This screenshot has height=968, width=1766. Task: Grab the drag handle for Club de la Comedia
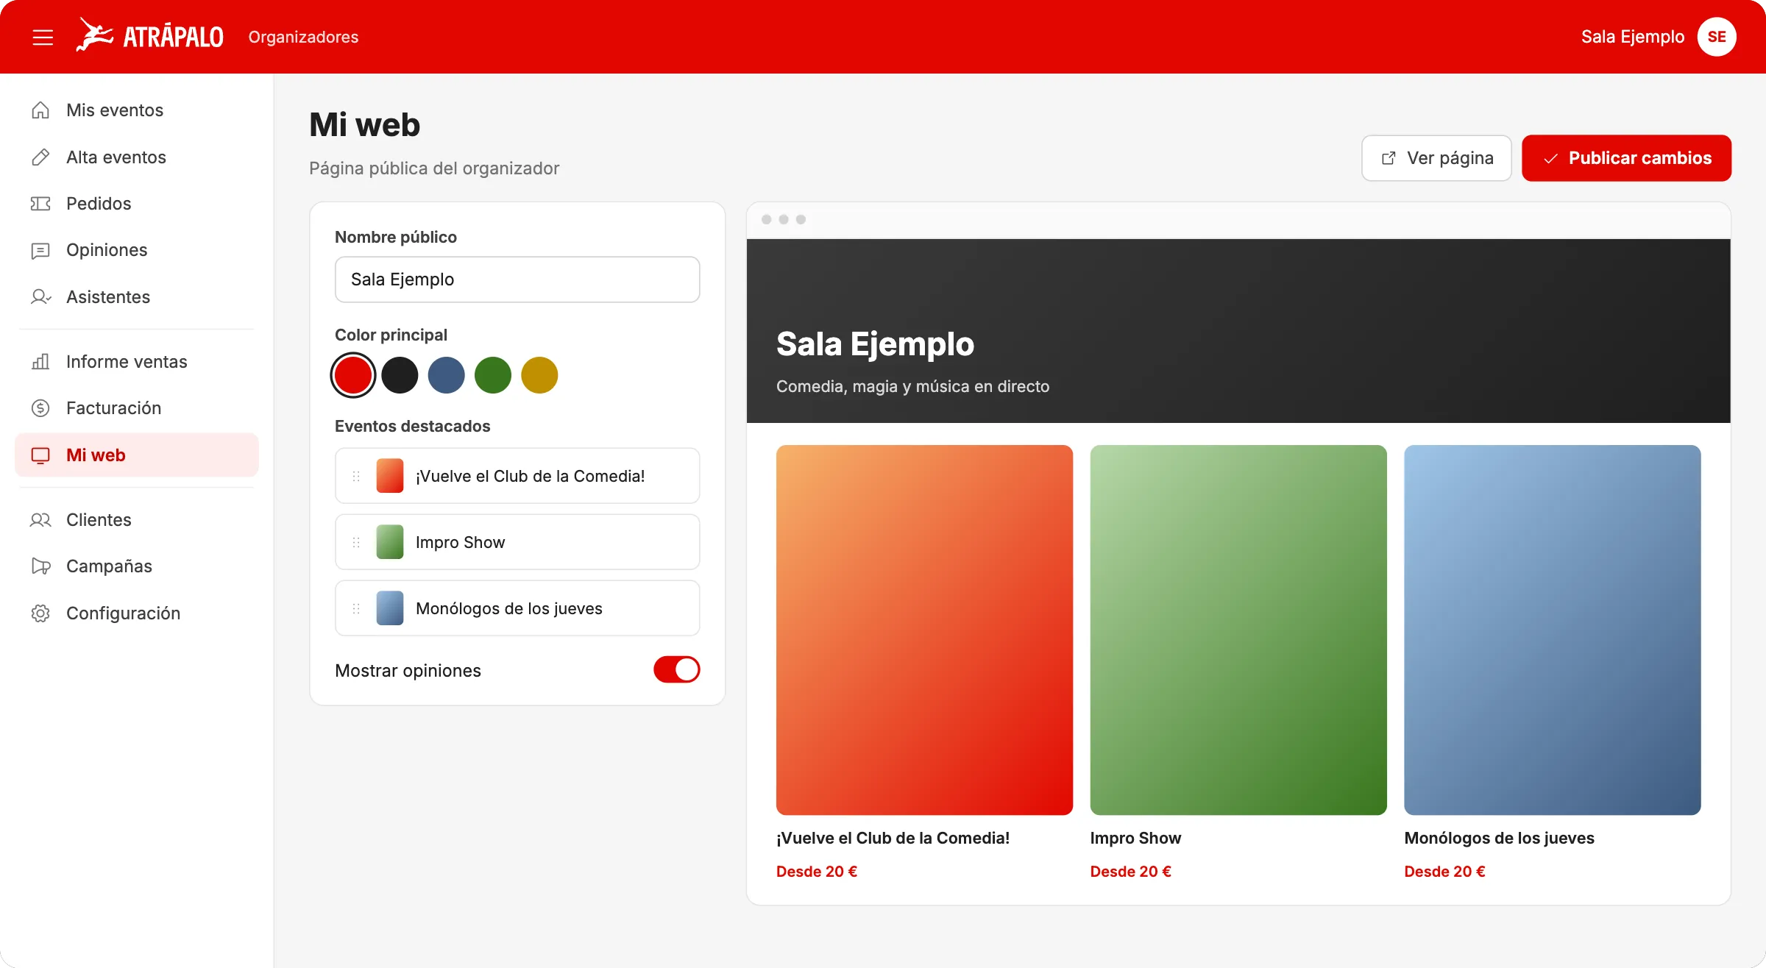tap(356, 476)
